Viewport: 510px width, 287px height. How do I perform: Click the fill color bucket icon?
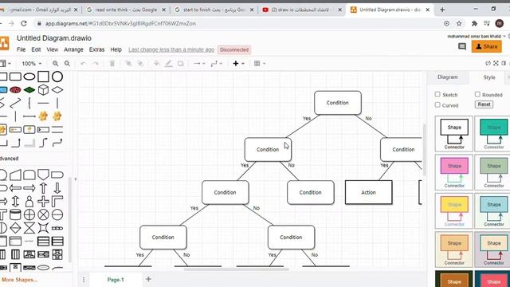(x=157, y=64)
